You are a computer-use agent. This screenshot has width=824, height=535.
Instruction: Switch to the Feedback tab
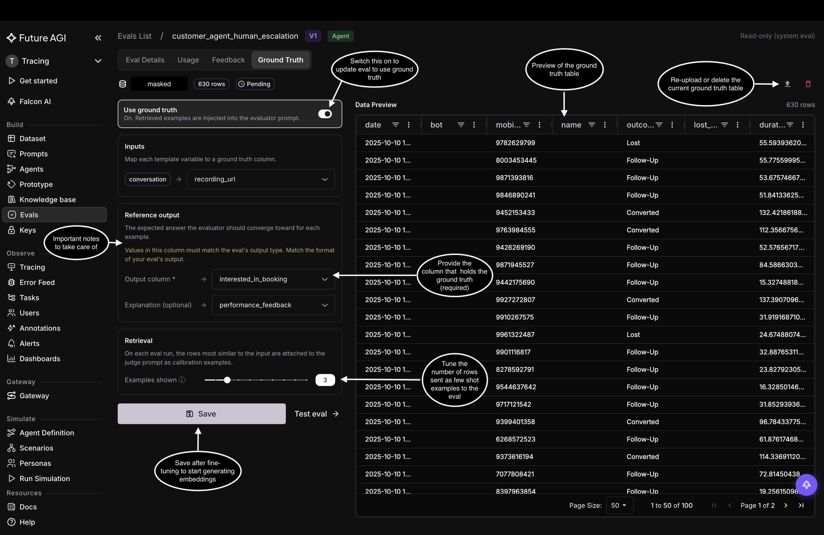pos(228,60)
